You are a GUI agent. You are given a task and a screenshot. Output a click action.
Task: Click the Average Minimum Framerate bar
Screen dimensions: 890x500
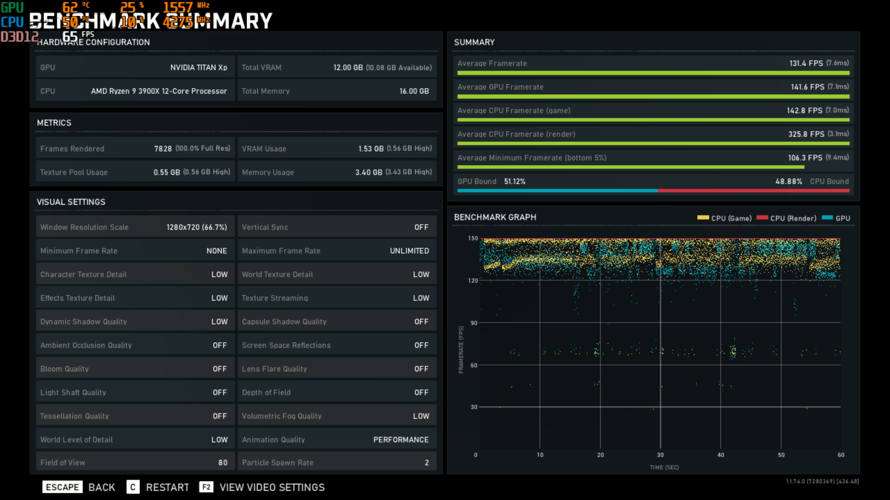(x=630, y=167)
